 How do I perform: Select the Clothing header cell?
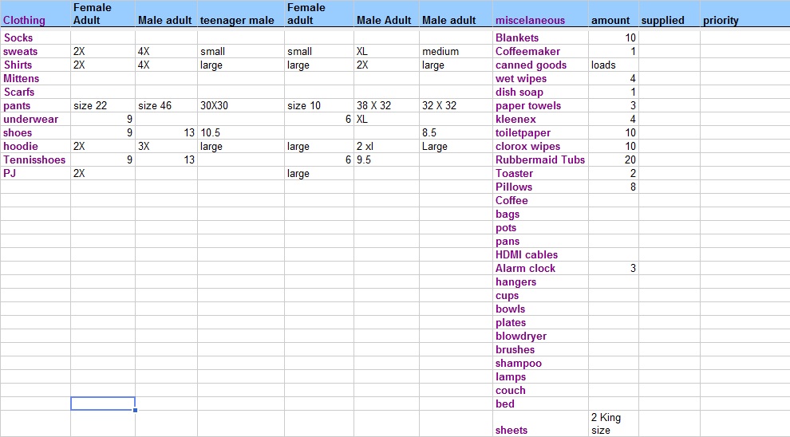point(25,21)
